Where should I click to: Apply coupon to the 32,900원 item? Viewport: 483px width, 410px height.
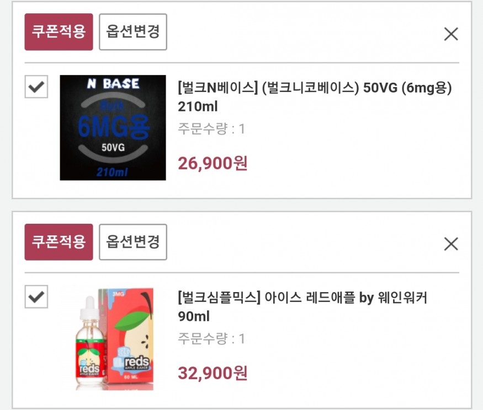click(59, 242)
